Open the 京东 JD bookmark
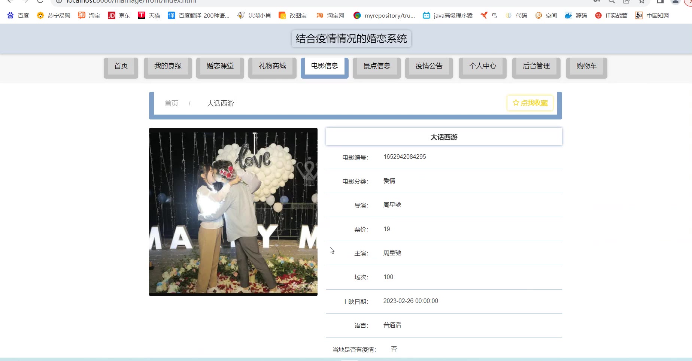 click(x=119, y=15)
